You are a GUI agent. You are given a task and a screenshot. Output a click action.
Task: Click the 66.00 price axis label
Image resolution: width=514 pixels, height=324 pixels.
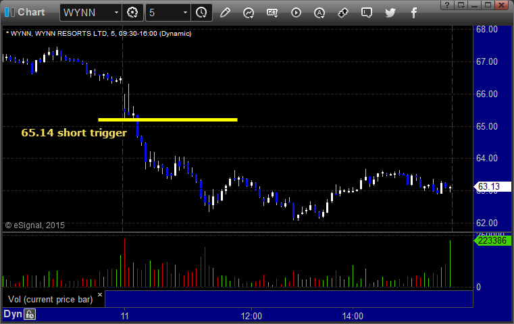click(x=487, y=94)
